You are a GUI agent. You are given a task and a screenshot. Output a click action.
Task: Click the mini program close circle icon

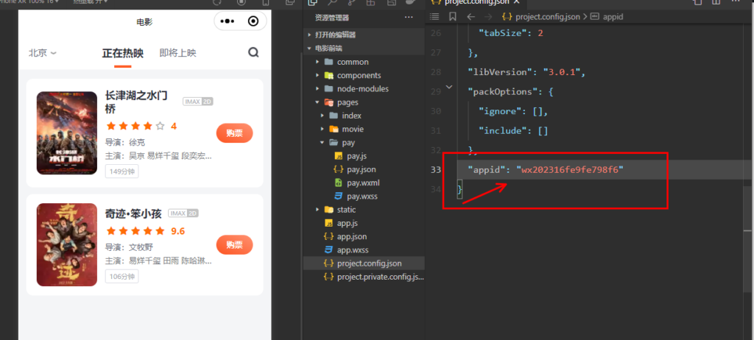[x=254, y=21]
